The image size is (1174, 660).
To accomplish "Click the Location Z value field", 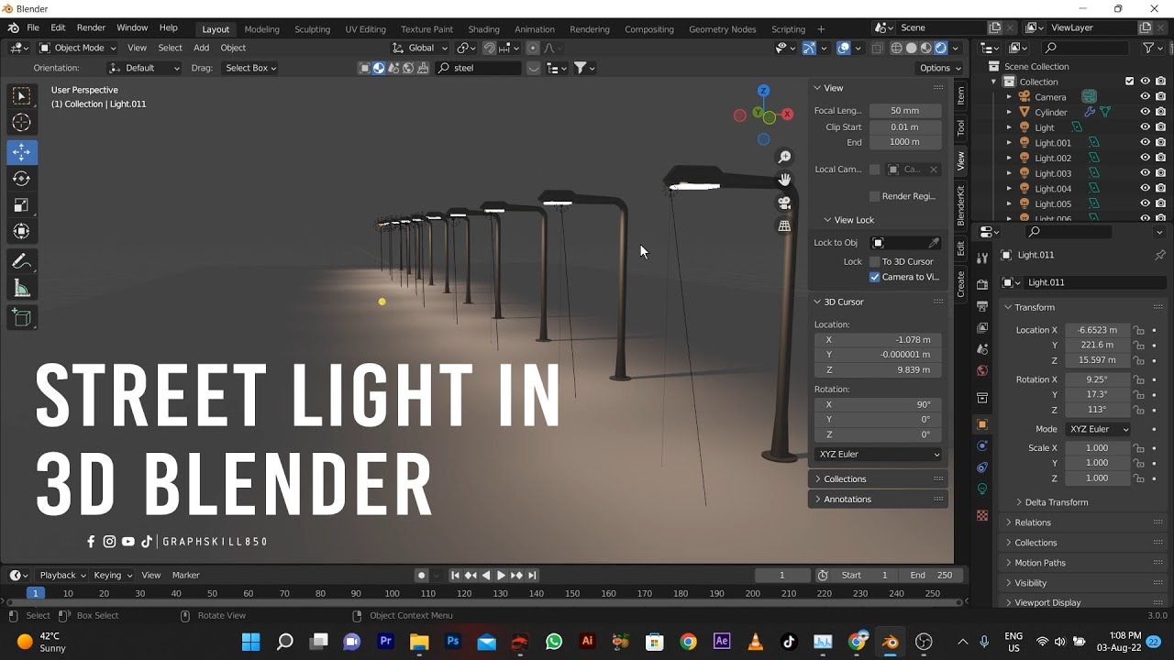I will coord(1097,360).
